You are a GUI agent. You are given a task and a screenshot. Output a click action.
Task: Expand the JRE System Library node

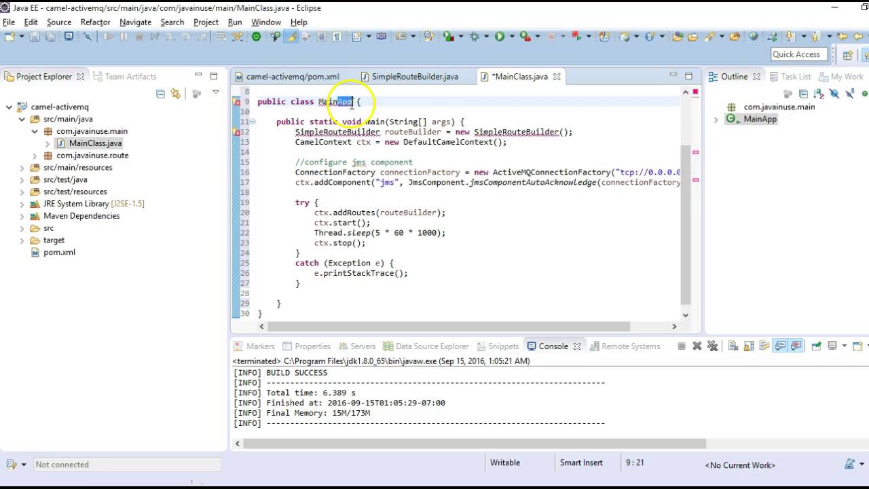point(22,204)
